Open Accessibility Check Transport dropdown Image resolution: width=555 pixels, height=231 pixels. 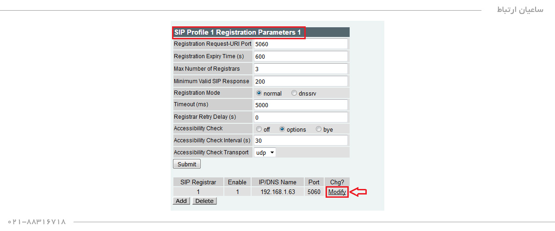[x=265, y=152]
